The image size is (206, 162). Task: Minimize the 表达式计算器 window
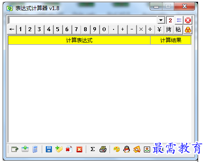click(156, 7)
